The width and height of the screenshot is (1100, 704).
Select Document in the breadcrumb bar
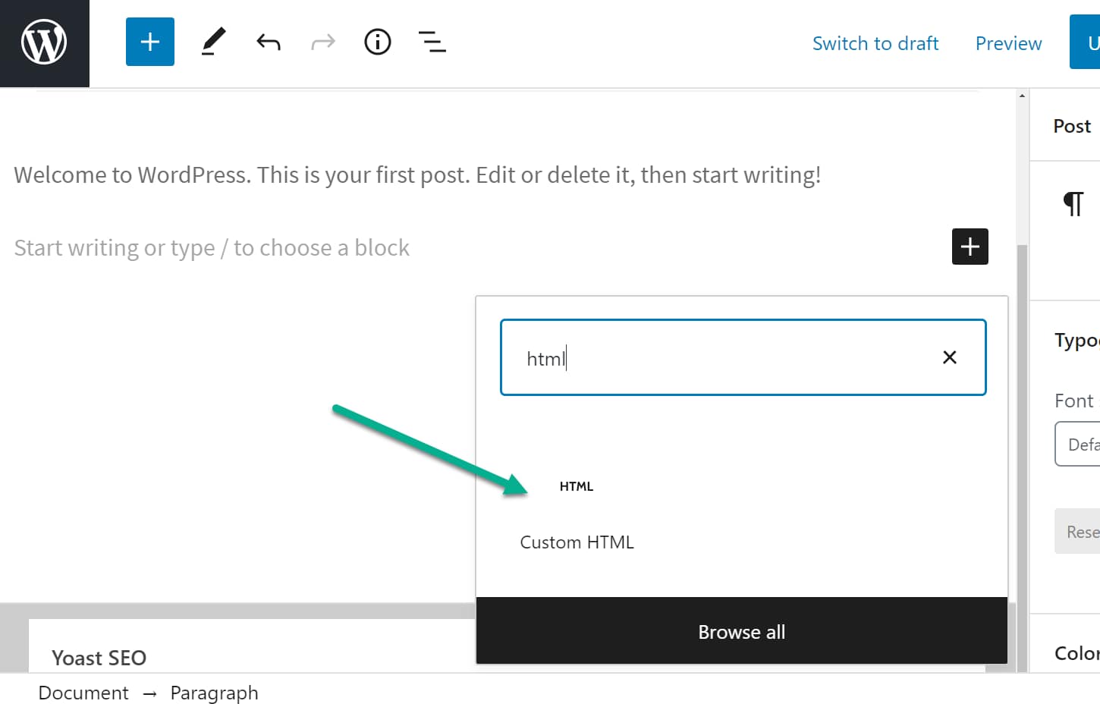(83, 693)
